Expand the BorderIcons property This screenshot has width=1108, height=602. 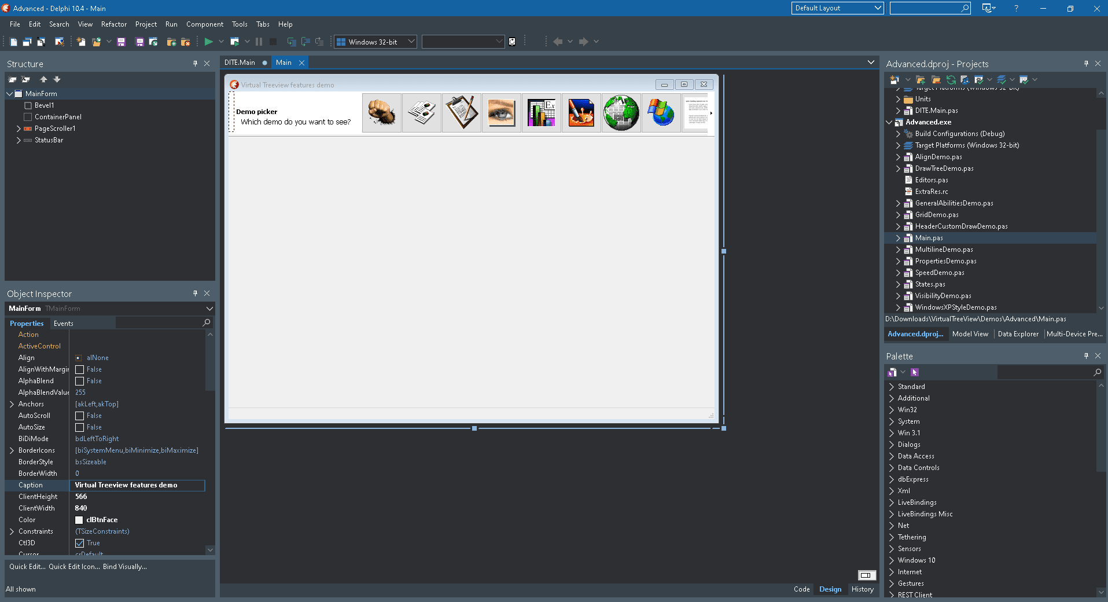coord(12,450)
